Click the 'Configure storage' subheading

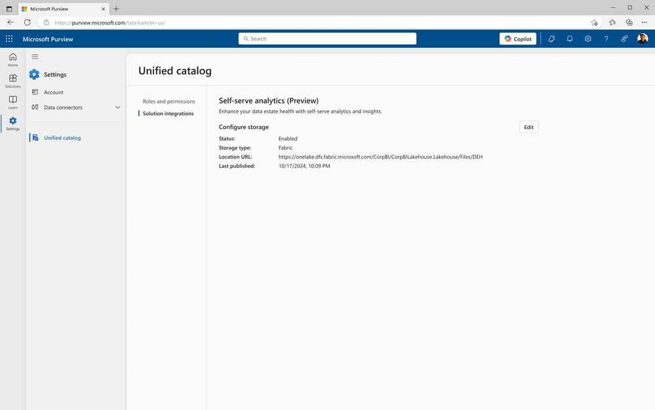pyautogui.click(x=243, y=127)
